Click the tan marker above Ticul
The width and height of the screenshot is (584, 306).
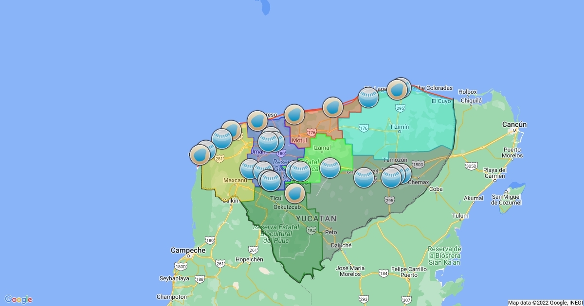(294, 193)
